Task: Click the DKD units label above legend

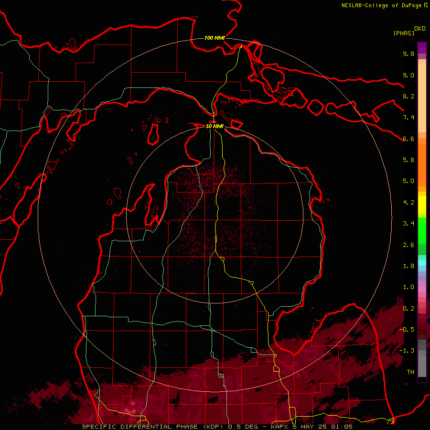Action: click(420, 29)
